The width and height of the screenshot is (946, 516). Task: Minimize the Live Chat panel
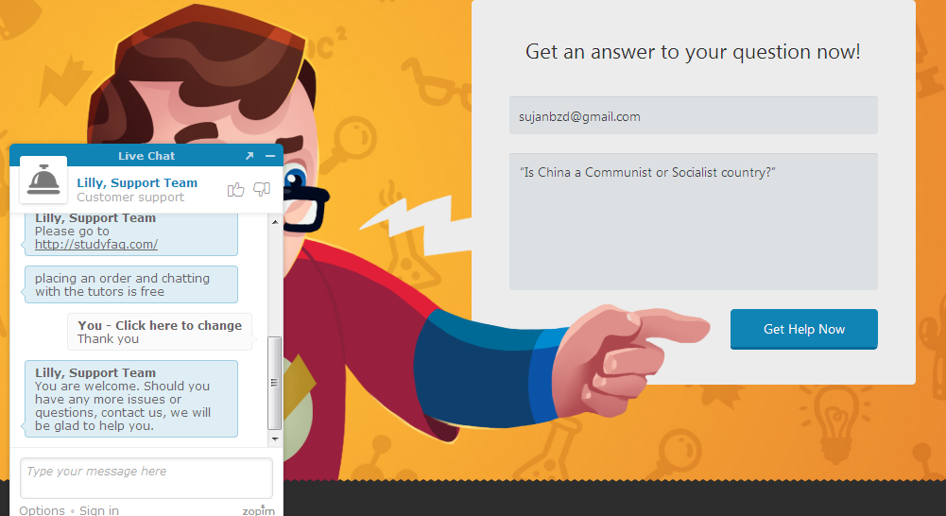(x=270, y=156)
